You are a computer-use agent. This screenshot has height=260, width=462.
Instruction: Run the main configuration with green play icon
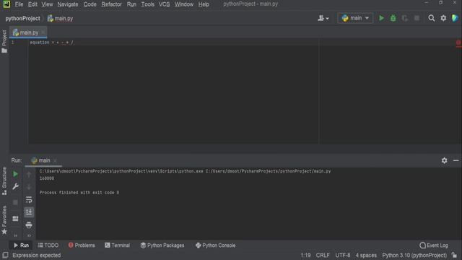click(381, 18)
